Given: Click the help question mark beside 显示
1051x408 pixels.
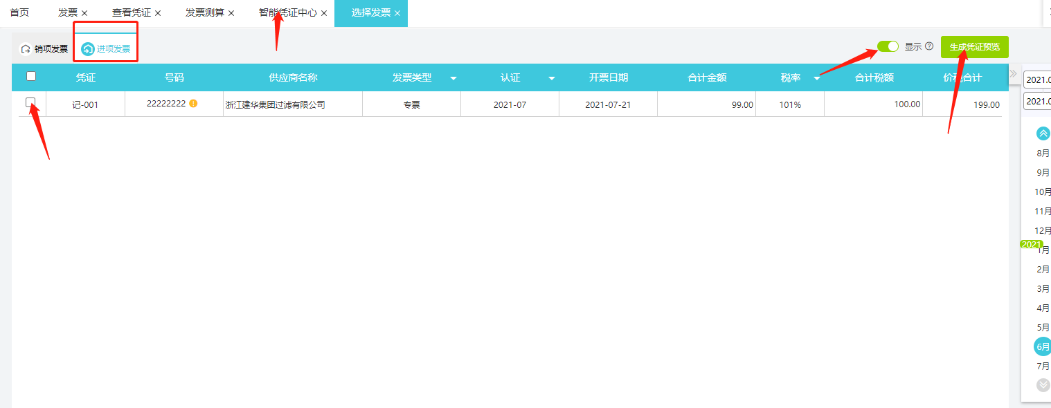Looking at the screenshot, I should tap(929, 46).
